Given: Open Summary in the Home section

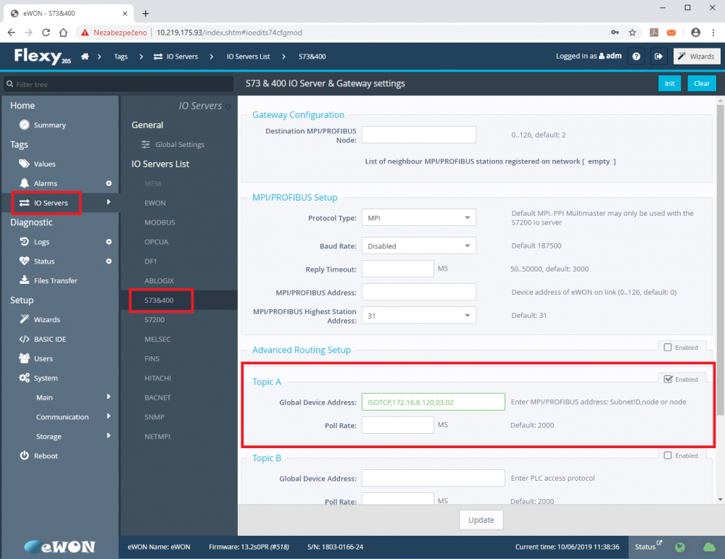Looking at the screenshot, I should tap(49, 125).
